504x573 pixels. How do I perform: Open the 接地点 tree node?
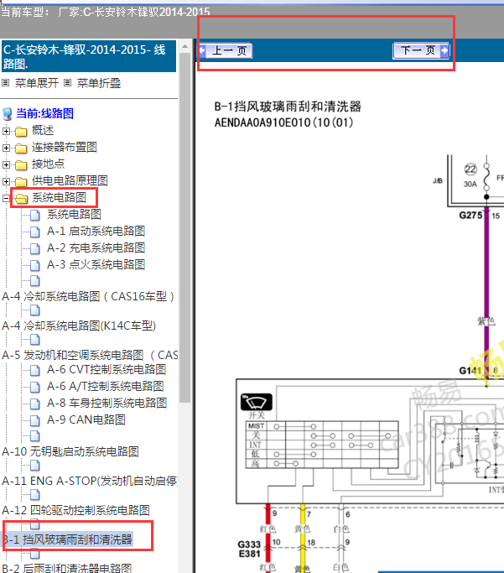48,164
